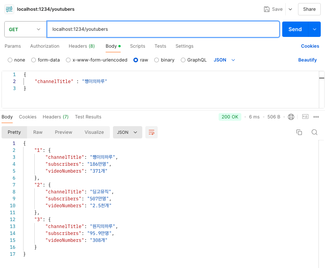Image resolution: width=325 pixels, height=268 pixels.
Task: Click the Save floppy disk icon
Action: (266, 9)
